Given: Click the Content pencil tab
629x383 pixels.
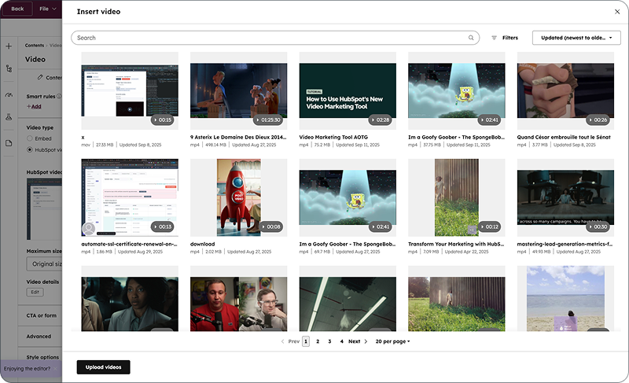Looking at the screenshot, I should pyautogui.click(x=50, y=77).
